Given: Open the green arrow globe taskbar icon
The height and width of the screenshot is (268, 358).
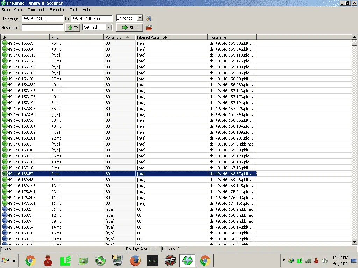Looking at the screenshot, I should pos(100,261).
